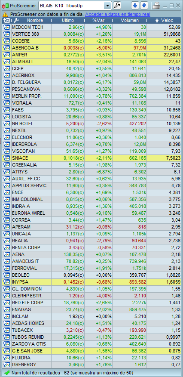Open chart icon for SNIACE
The width and height of the screenshot is (183, 377).
point(6,158)
